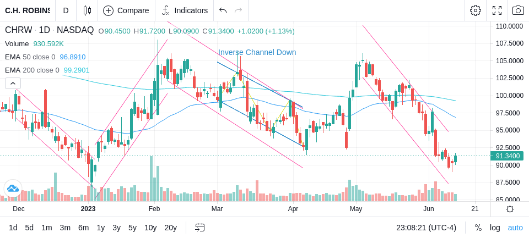Open the go-to-date calendar icon
The width and height of the screenshot is (529, 238).
pyautogui.click(x=199, y=228)
